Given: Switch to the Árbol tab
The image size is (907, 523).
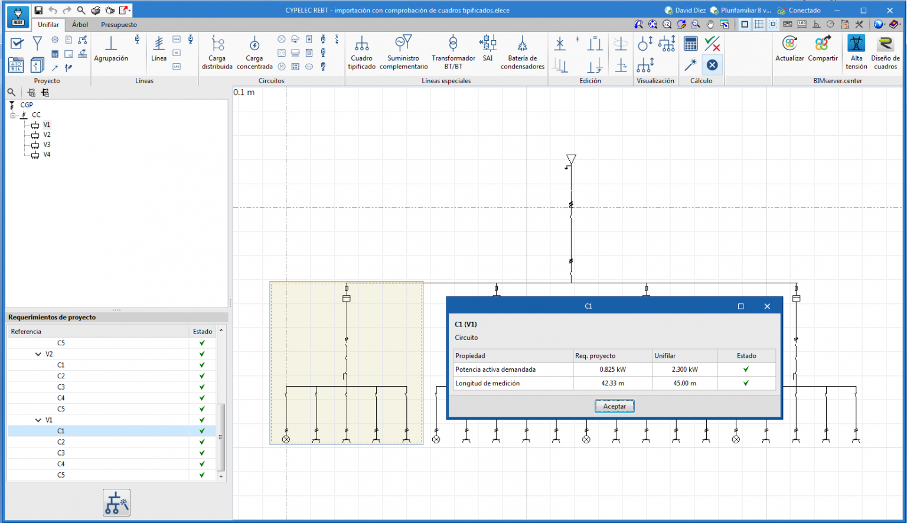Looking at the screenshot, I should click(x=80, y=25).
